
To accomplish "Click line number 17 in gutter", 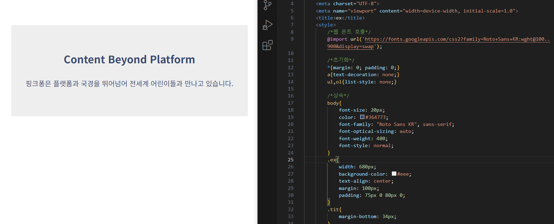I will 291,103.
